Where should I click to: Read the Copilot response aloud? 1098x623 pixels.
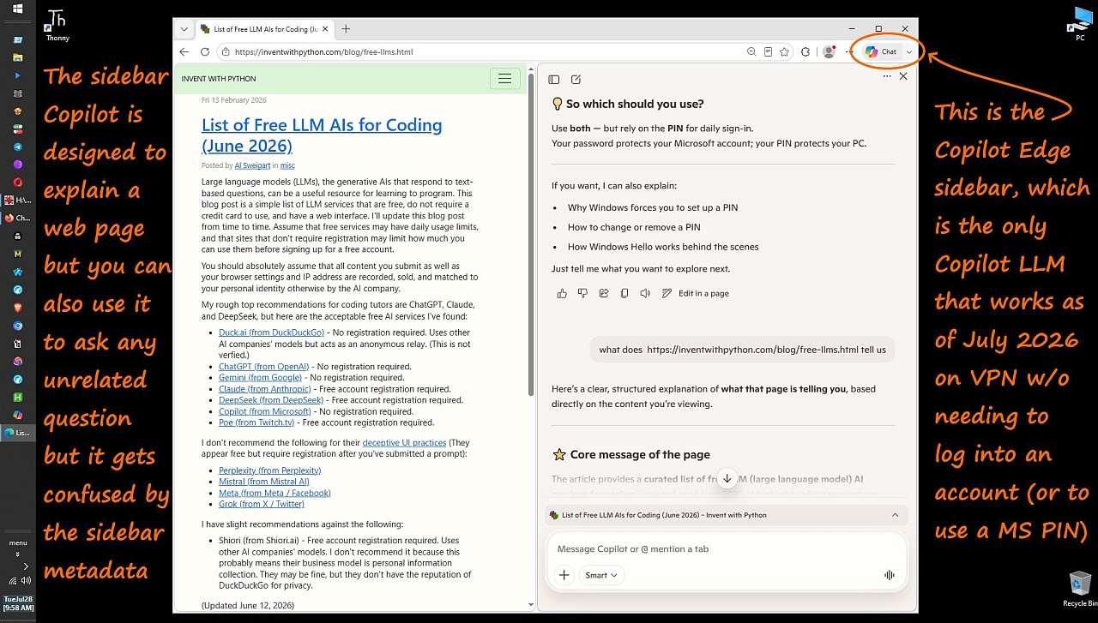tap(645, 293)
